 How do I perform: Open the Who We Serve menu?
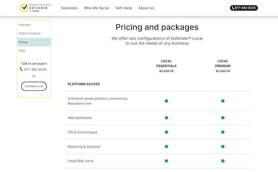tap(96, 8)
